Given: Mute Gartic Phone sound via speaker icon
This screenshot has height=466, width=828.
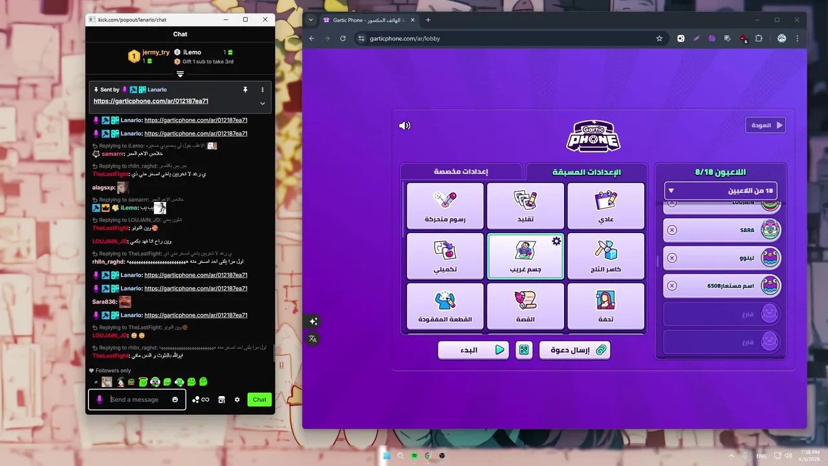Looking at the screenshot, I should [x=404, y=126].
